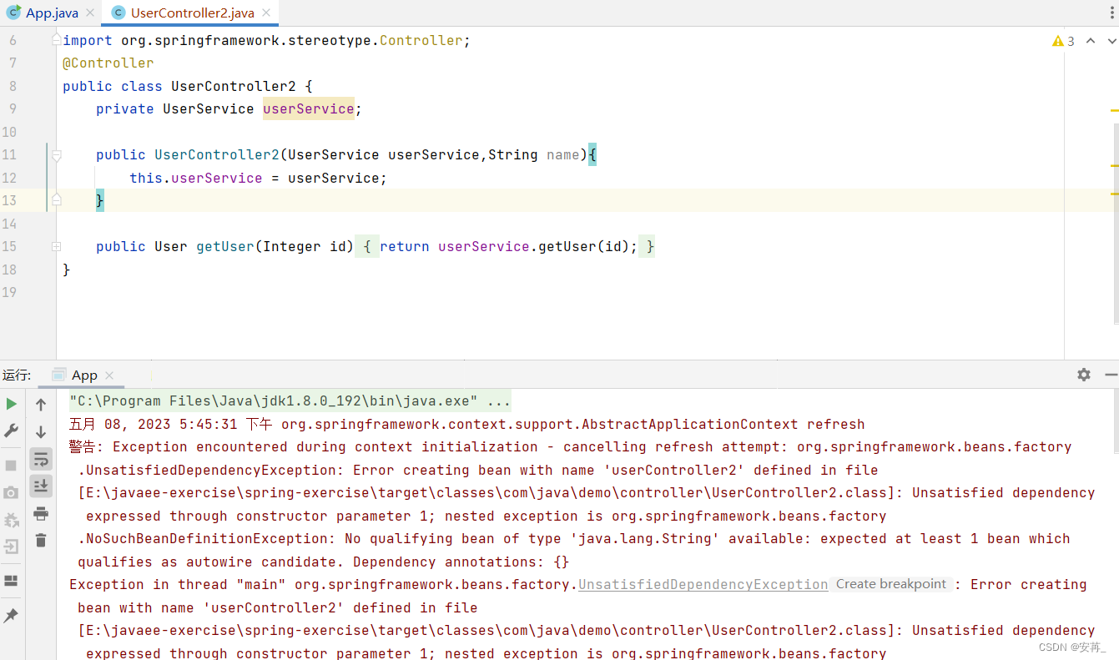Click the closing brace on line 18

(x=67, y=270)
